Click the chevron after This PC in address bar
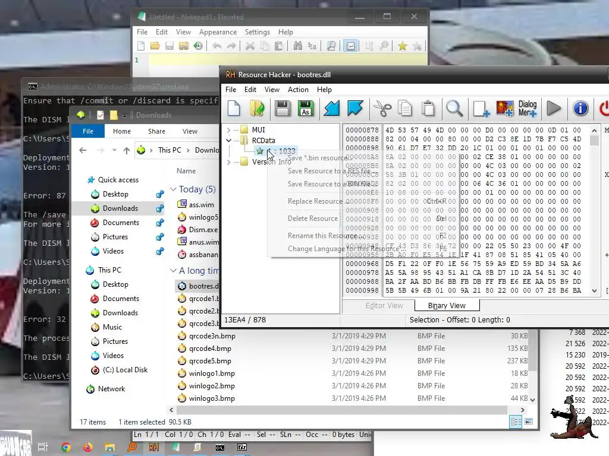This screenshot has width=609, height=456. (188, 150)
